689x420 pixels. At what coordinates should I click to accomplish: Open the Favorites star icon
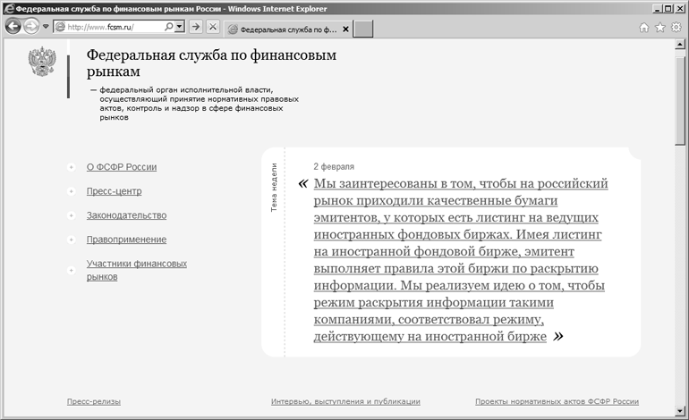(659, 27)
